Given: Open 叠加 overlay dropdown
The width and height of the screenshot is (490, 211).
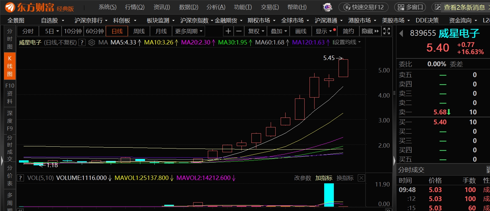Looking at the screenshot, I should point(278,31).
